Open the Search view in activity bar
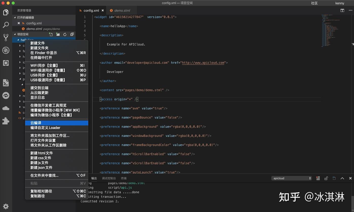Viewport: 354px width, 212px height. (x=6, y=25)
